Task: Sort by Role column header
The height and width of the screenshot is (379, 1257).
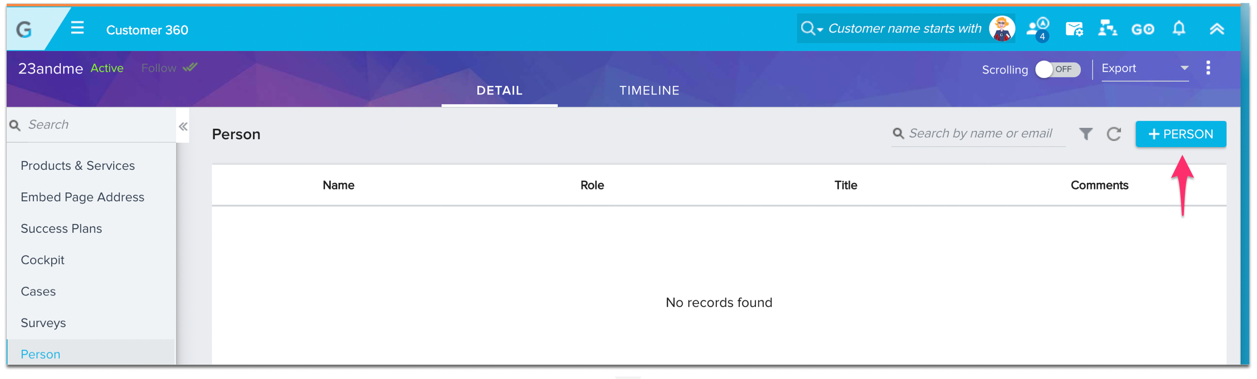Action: coord(592,185)
